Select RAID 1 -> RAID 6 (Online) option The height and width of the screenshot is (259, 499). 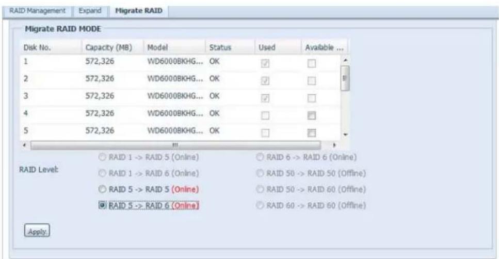coord(102,174)
